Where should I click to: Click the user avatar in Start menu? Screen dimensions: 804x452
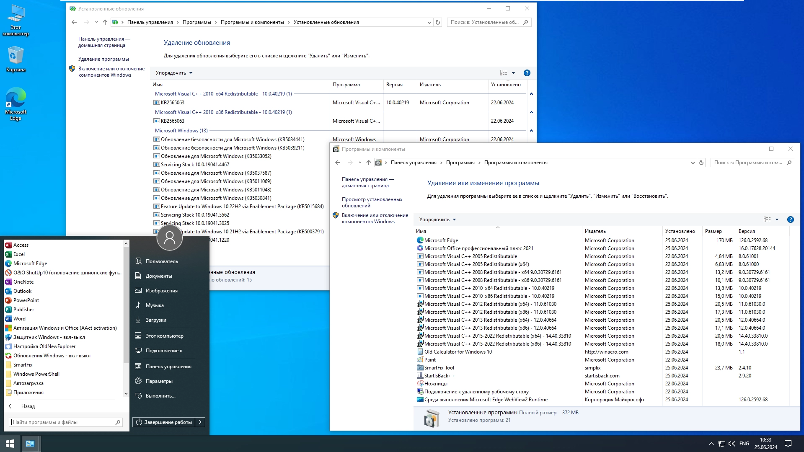pyautogui.click(x=169, y=238)
